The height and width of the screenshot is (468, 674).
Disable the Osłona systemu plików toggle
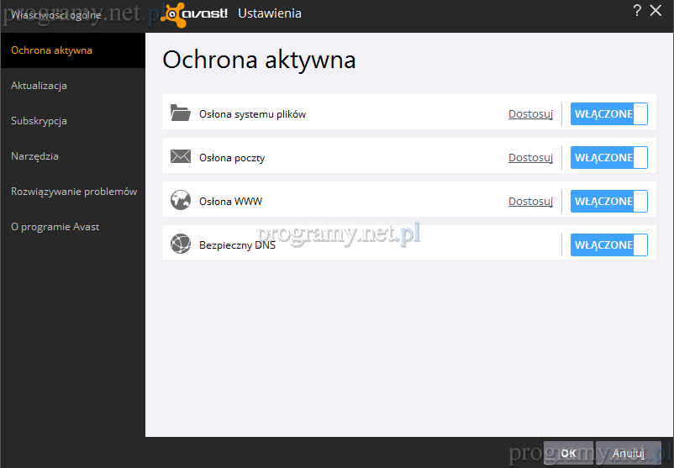608,114
